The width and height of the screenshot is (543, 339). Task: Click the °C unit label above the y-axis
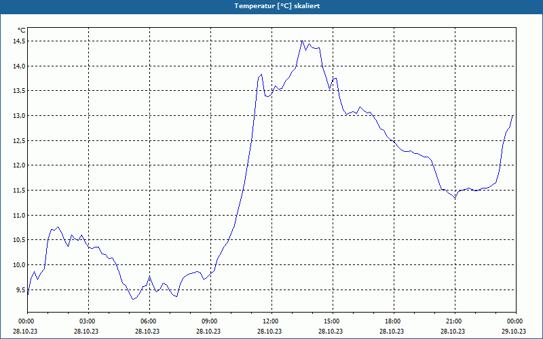(x=22, y=31)
